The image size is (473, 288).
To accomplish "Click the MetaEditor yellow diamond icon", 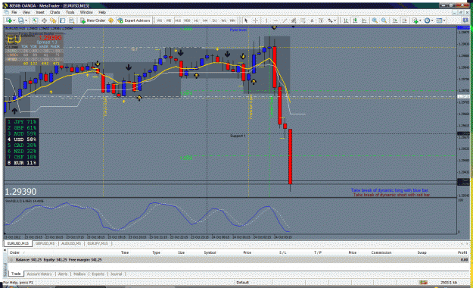I will [x=110, y=20].
